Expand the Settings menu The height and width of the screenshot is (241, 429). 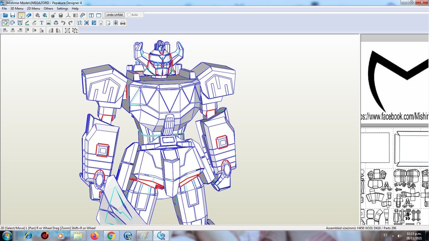[62, 8]
